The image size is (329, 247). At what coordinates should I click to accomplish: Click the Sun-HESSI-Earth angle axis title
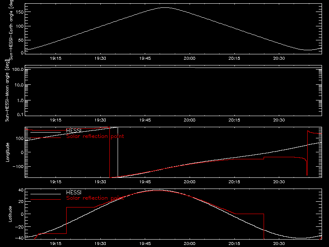click(11, 30)
